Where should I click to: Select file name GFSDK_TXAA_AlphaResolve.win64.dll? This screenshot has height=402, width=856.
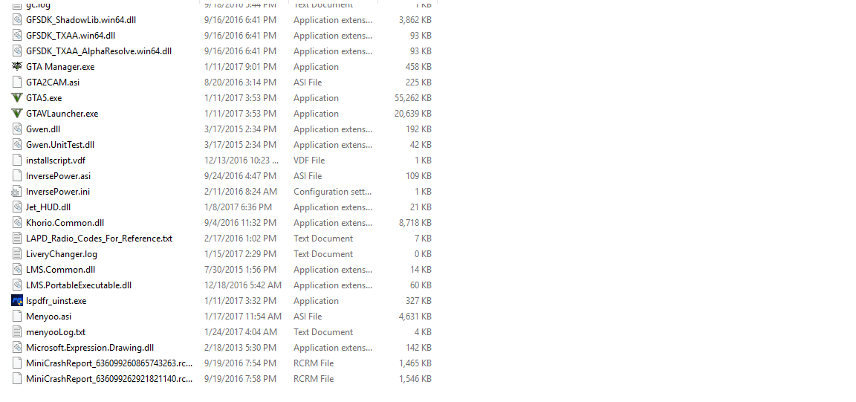99,51
